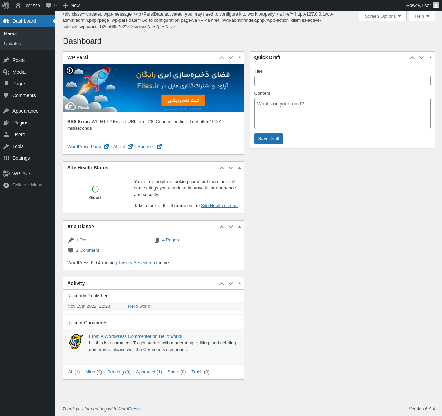The image size is (442, 416).
Task: Move Quick Draft widget down
Action: [421, 58]
